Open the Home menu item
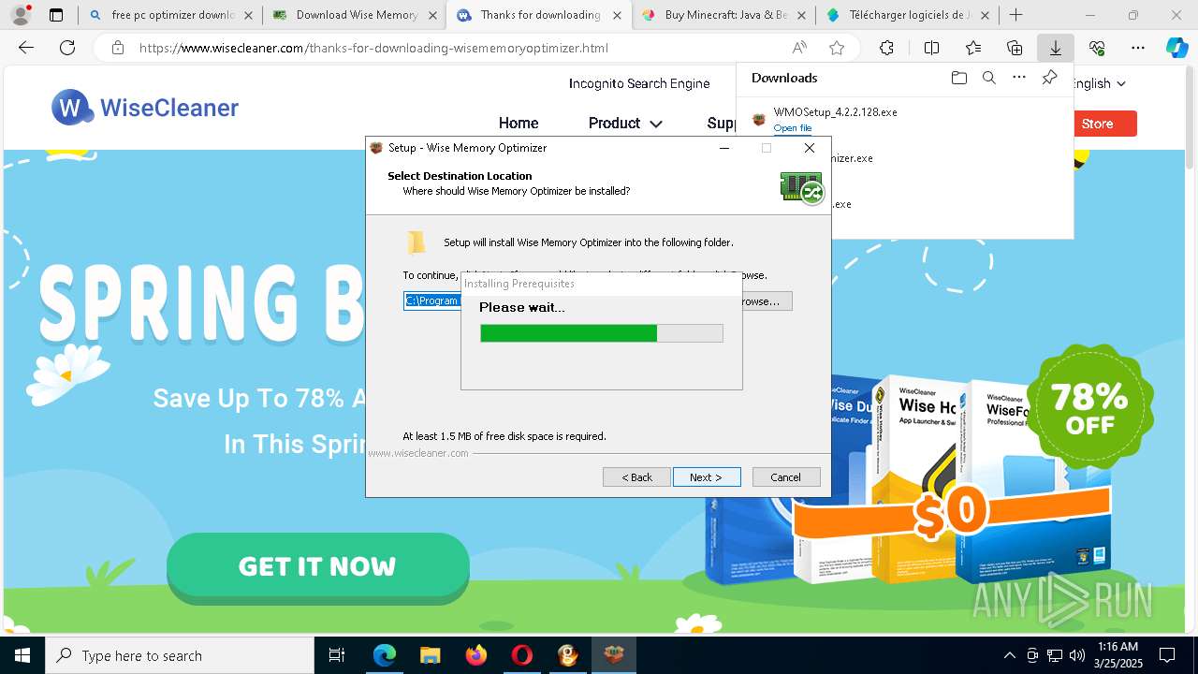The image size is (1198, 674). click(x=519, y=123)
